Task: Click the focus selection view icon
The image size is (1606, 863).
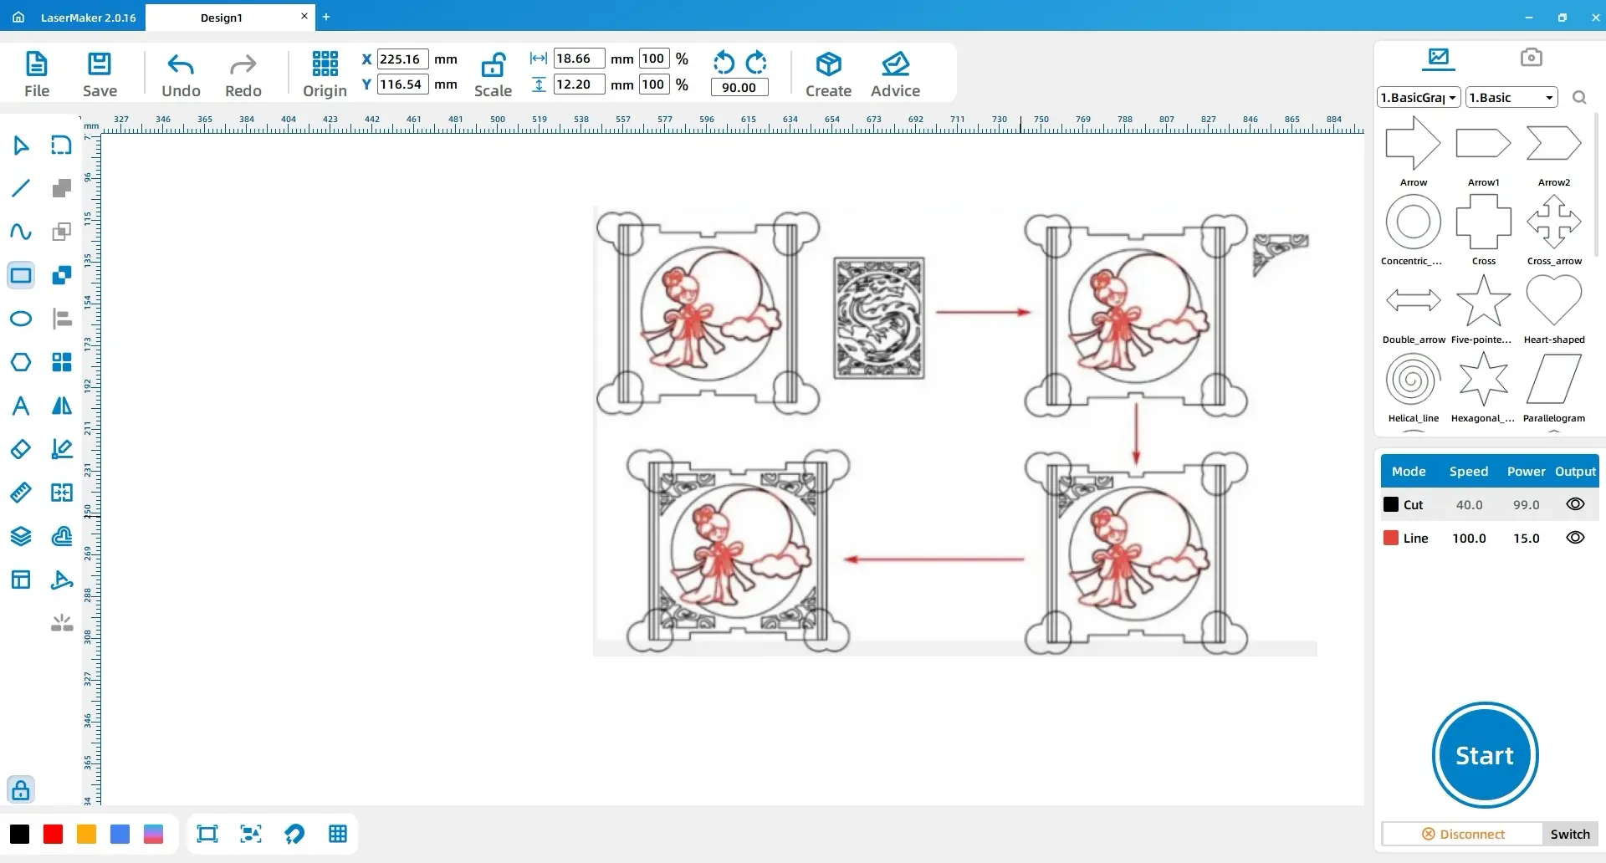Action: coord(251,834)
